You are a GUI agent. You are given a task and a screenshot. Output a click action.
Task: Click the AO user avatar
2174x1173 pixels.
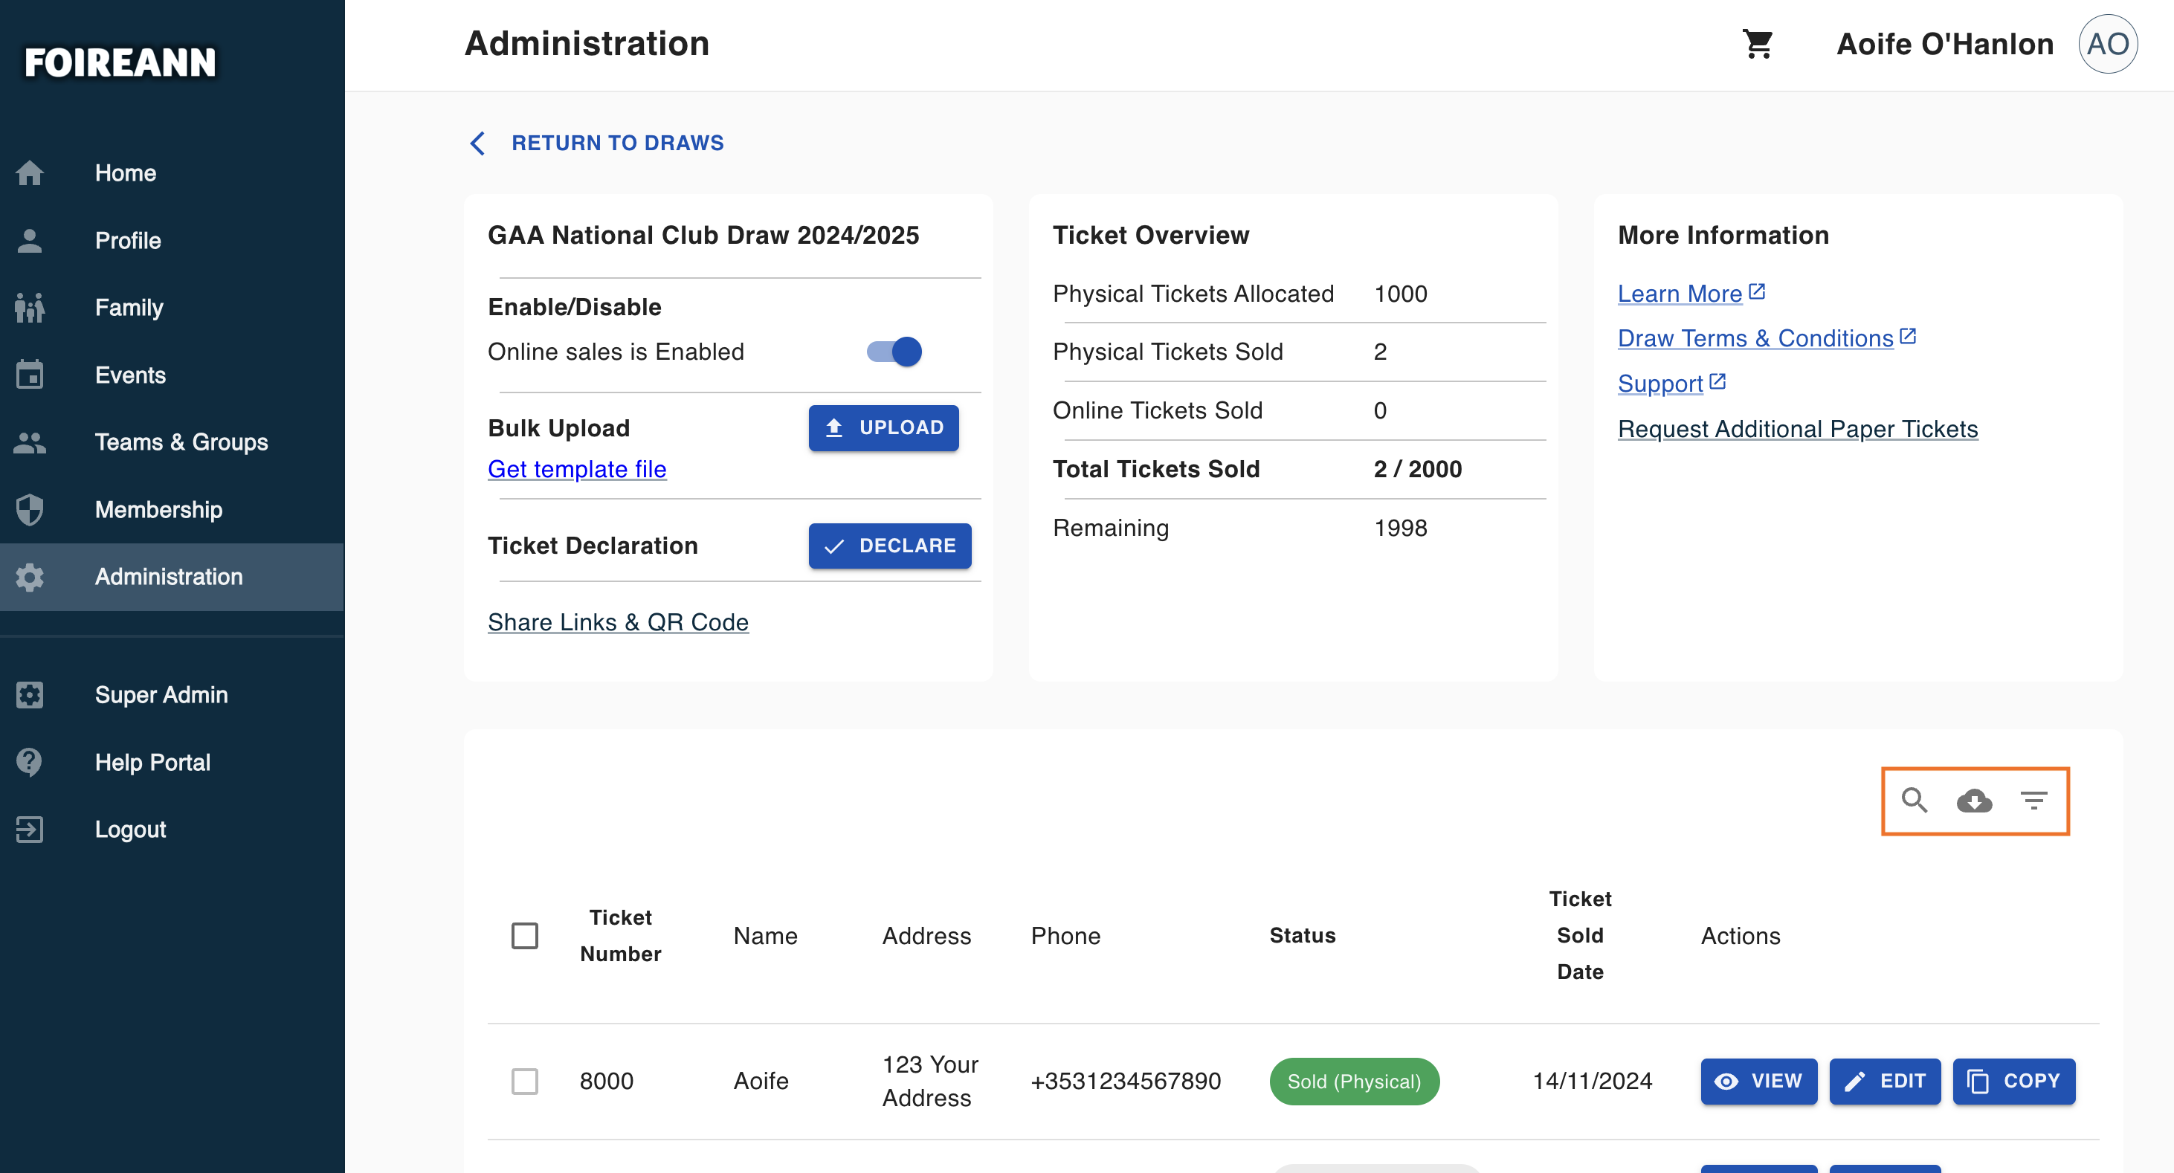click(2107, 44)
